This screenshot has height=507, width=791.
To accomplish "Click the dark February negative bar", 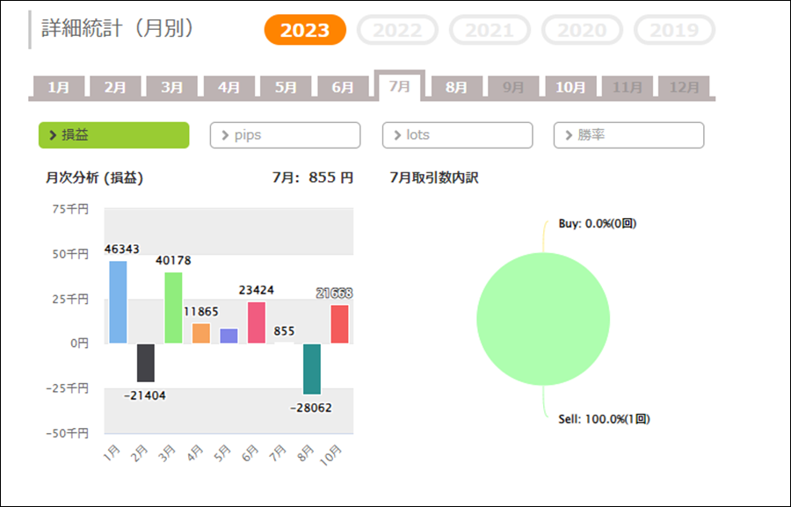I will pos(145,362).
